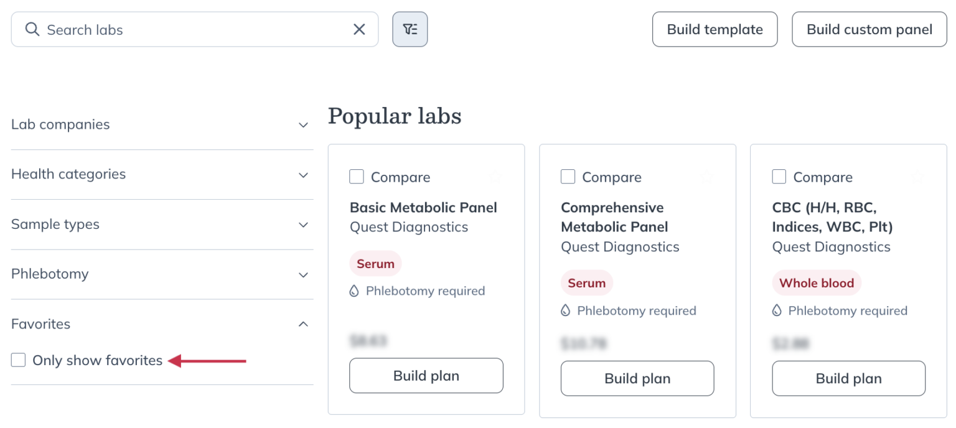Star the CBC lab card

[918, 177]
